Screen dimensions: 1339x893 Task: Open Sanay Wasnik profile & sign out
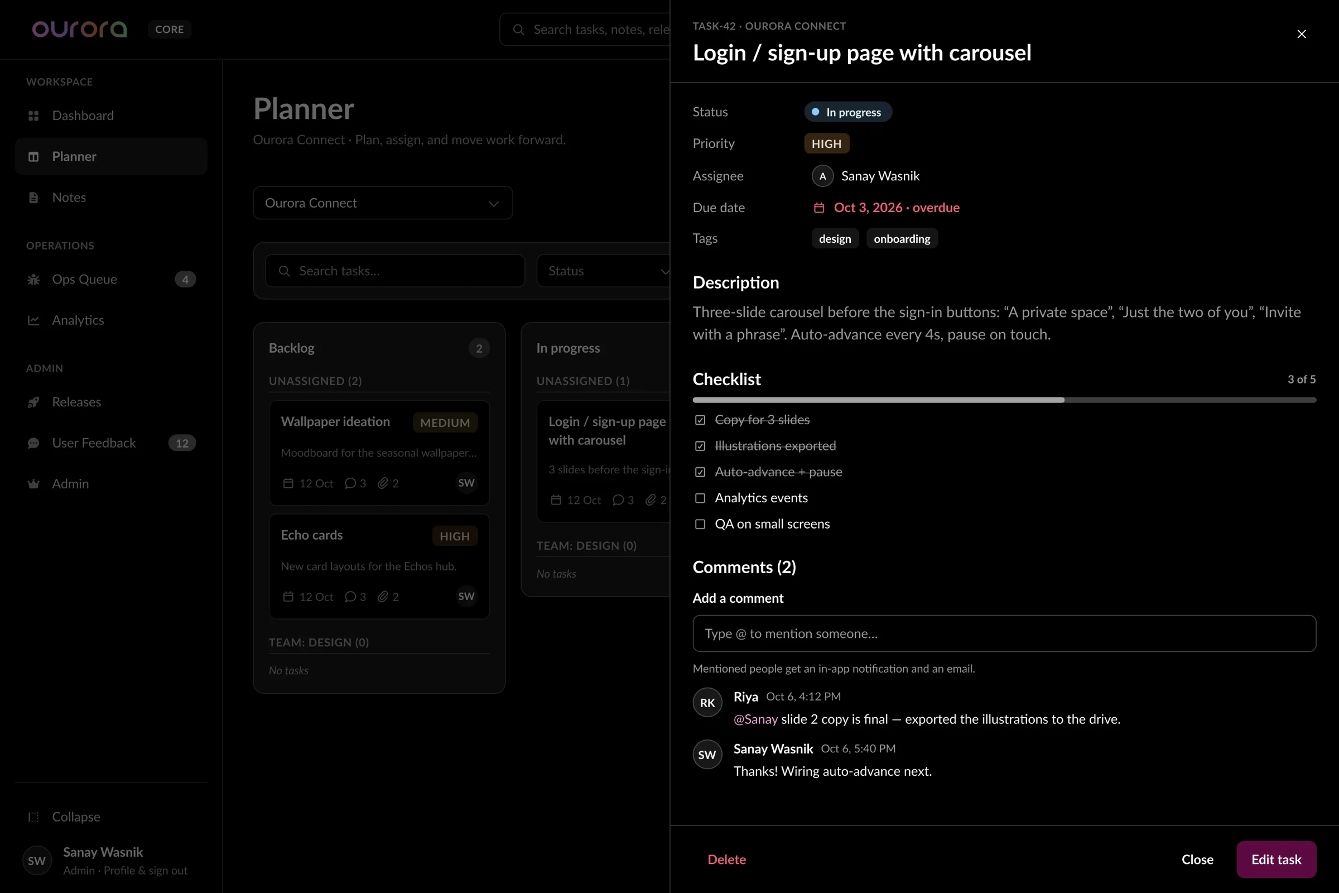[x=111, y=861]
